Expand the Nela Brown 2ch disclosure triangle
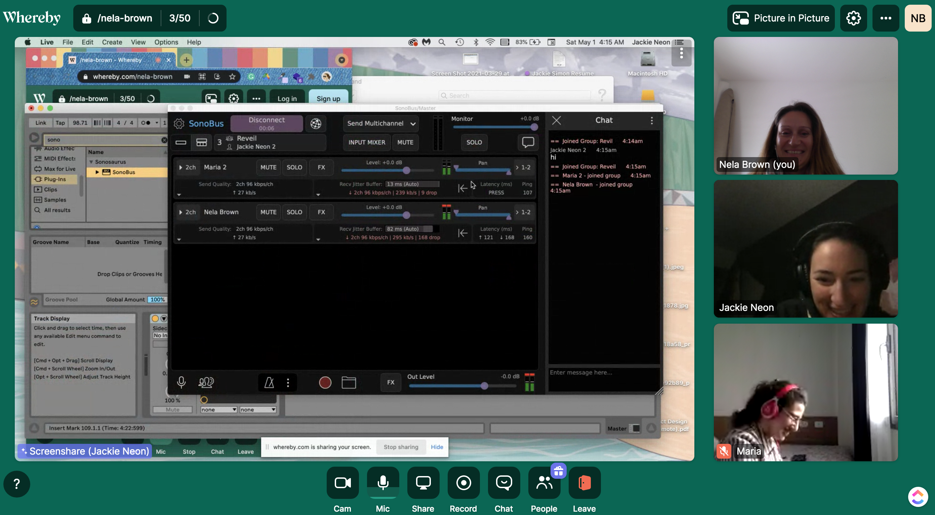 click(180, 212)
